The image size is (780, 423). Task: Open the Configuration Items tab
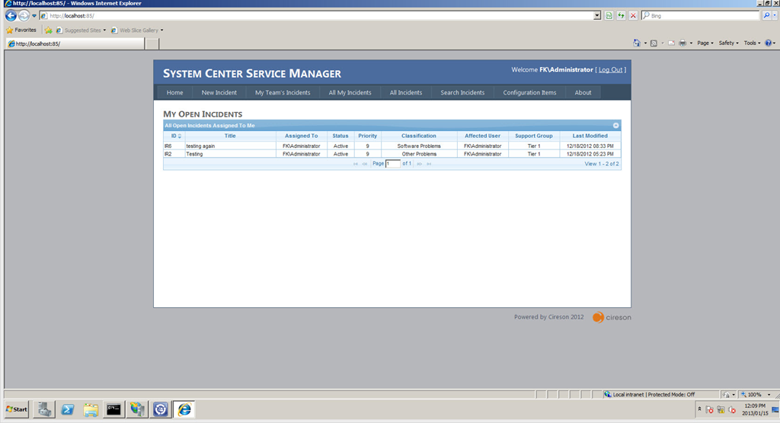[529, 92]
